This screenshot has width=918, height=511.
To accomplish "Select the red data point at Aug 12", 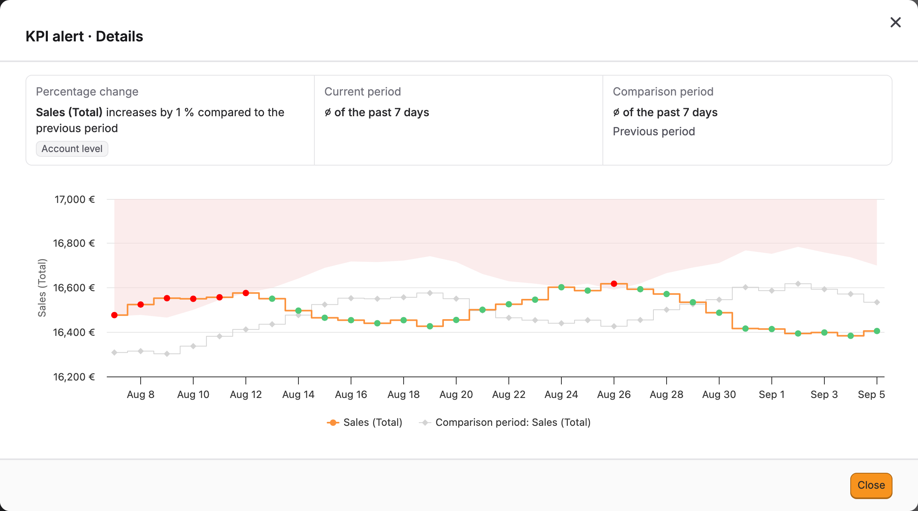I will pos(246,293).
